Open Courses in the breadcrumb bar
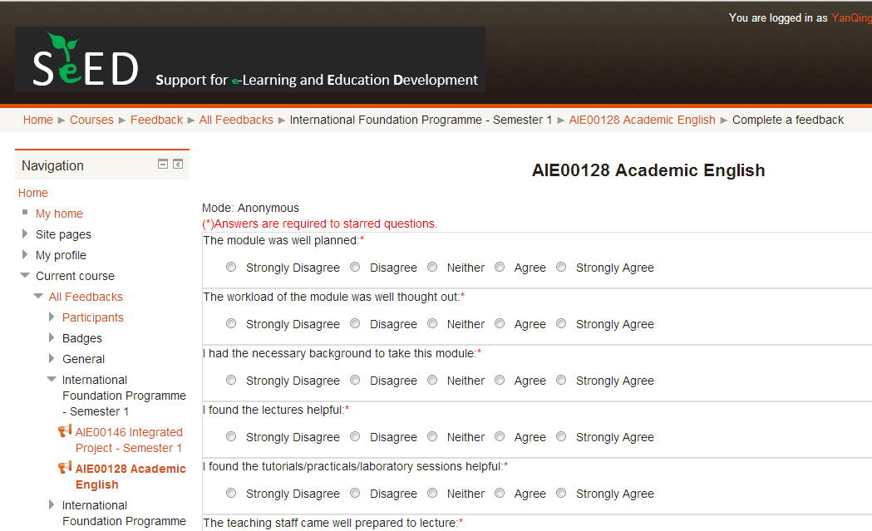872x531 pixels. point(91,120)
